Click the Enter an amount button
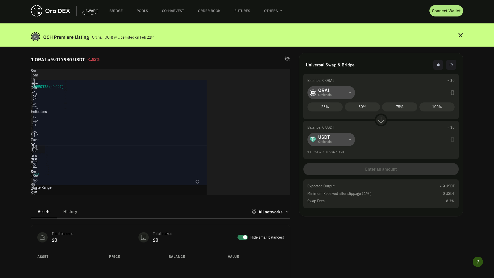The height and width of the screenshot is (278, 494). tap(381, 169)
